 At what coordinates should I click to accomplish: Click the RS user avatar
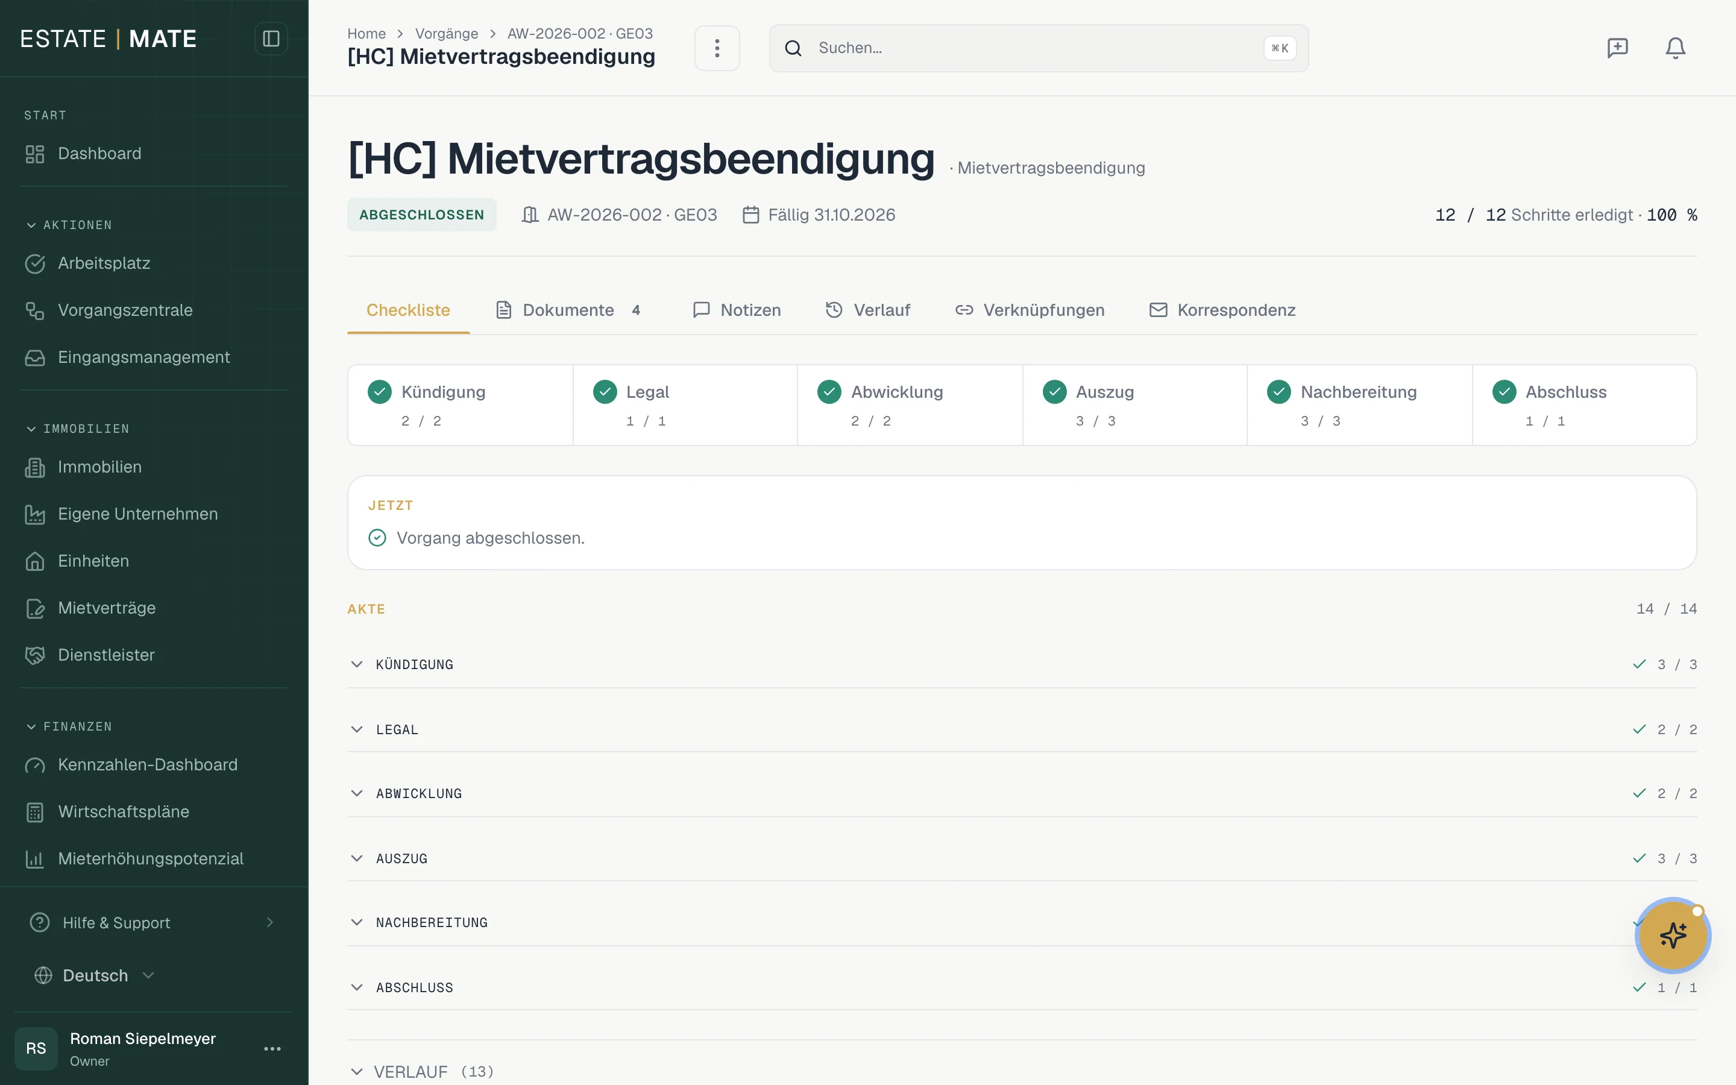pyautogui.click(x=36, y=1048)
